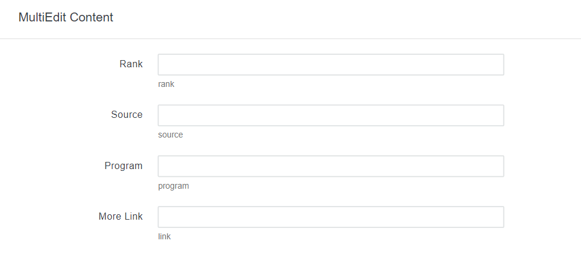The height and width of the screenshot is (253, 581).
Task: Choose the text box beside More Link label
Action: (x=331, y=217)
